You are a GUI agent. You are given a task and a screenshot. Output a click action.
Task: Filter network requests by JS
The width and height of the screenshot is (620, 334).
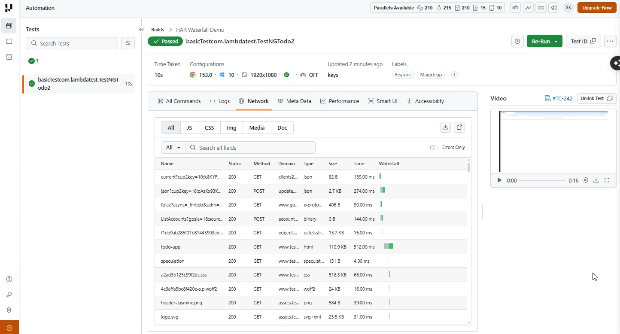tap(189, 128)
